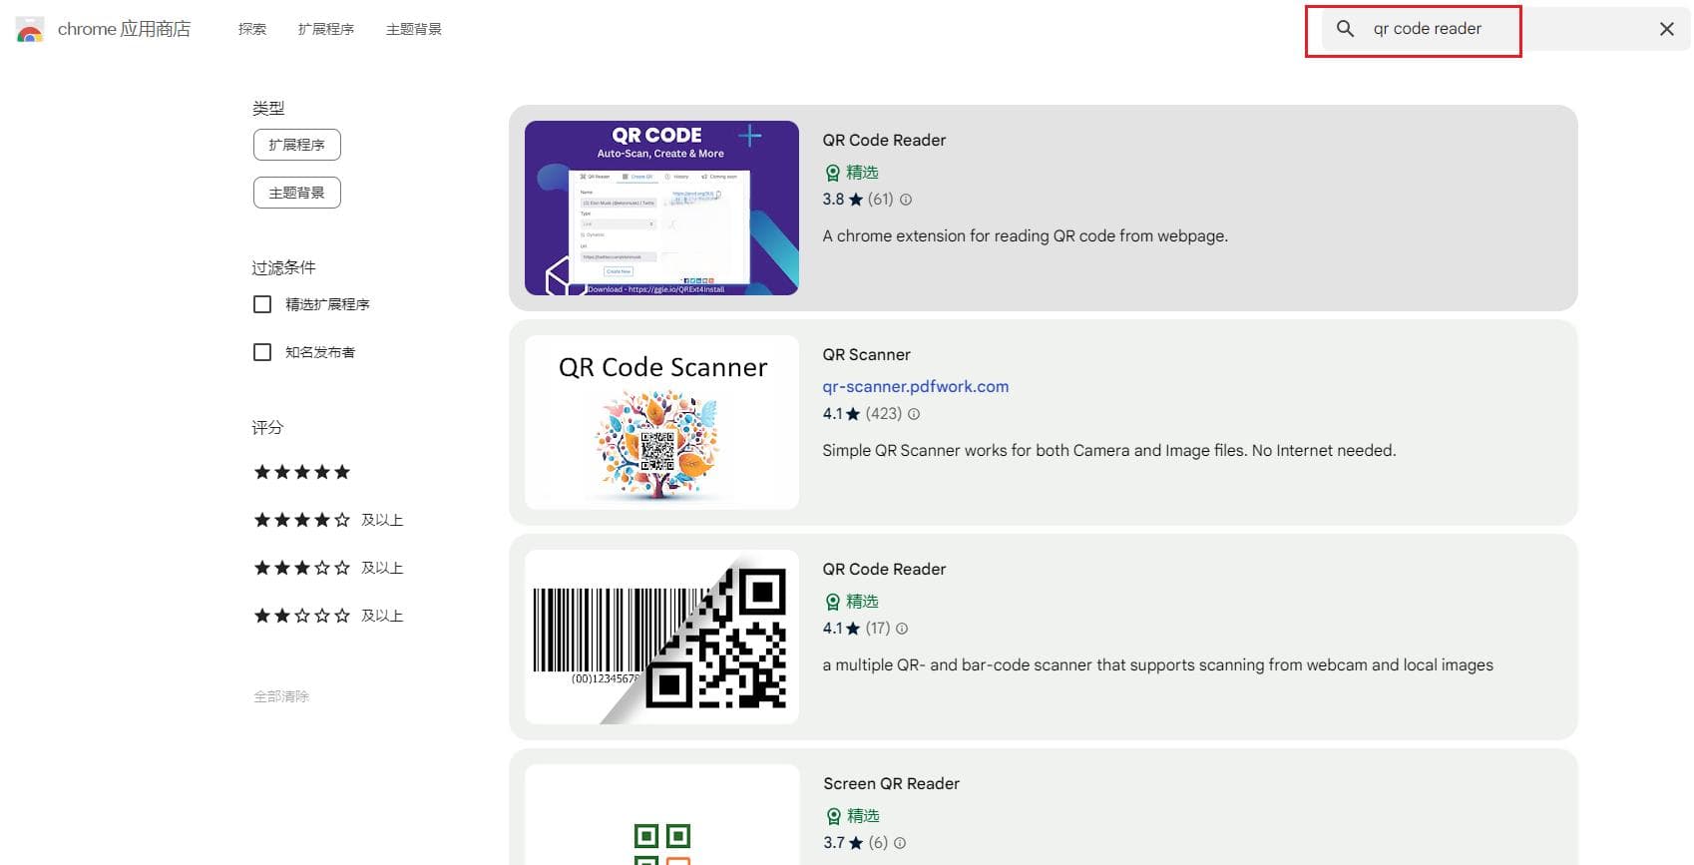Screen dimensions: 1694x865
Task: Open the 扩展程序 top navigation tab
Action: 326,29
